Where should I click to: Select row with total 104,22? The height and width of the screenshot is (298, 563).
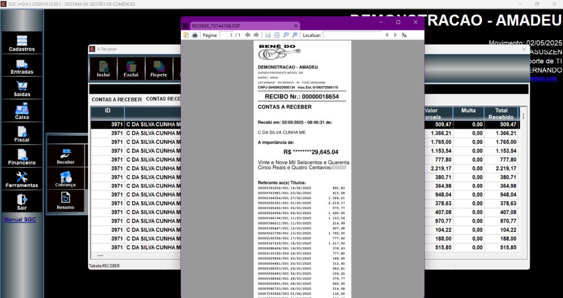tap(305, 230)
